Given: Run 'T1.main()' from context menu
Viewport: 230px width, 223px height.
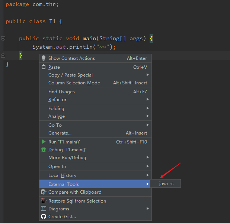Looking at the screenshot, I should pyautogui.click(x=96, y=142).
